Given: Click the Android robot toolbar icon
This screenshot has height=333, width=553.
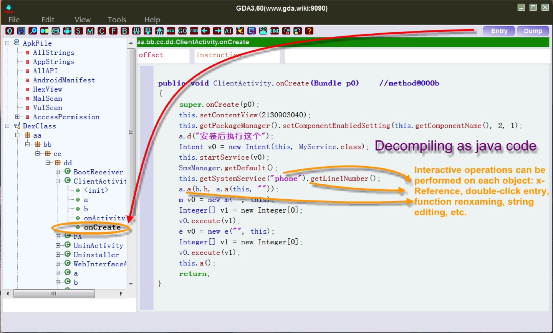Looking at the screenshot, I should [x=67, y=31].
